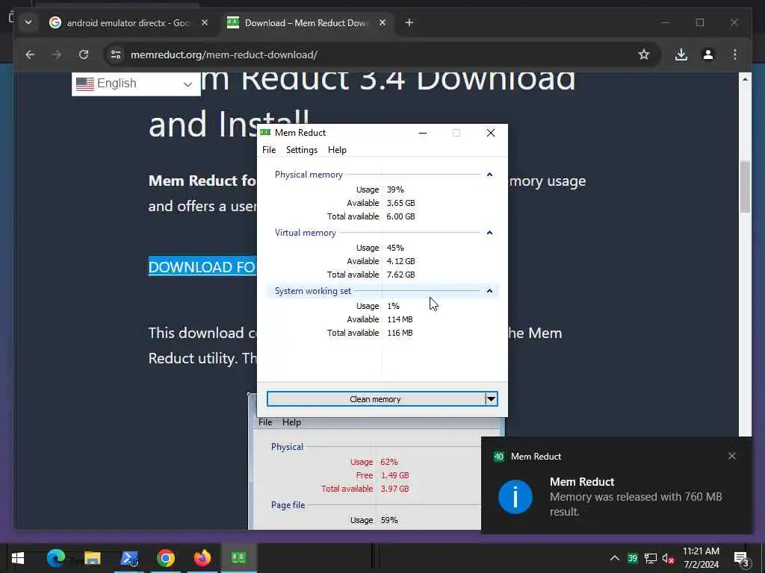Click the DOWNLOAD FO... link on the page
The width and height of the screenshot is (765, 573).
(202, 267)
